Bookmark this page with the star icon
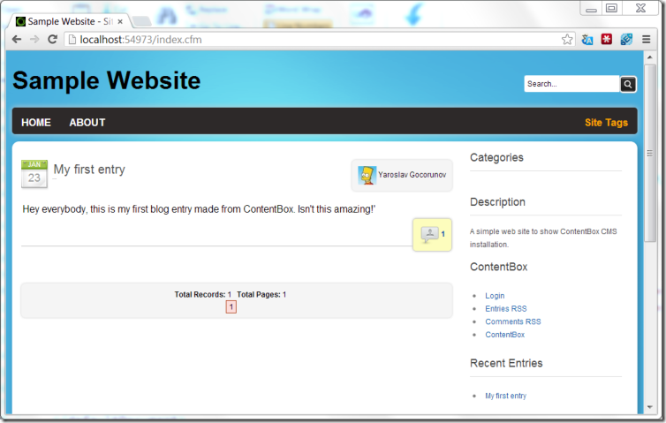This screenshot has height=423, width=666. click(x=567, y=40)
